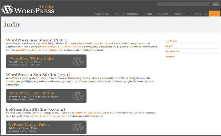Click the W icon in bbPress Türkçe Paket box
The image size is (221, 136).
pyautogui.click(x=78, y=127)
